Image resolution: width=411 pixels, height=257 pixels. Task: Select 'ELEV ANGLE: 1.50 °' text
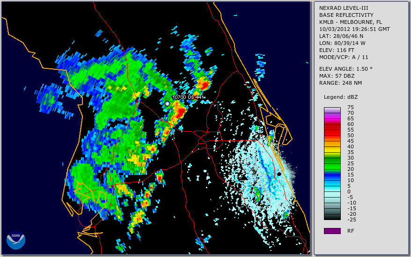pos(346,69)
